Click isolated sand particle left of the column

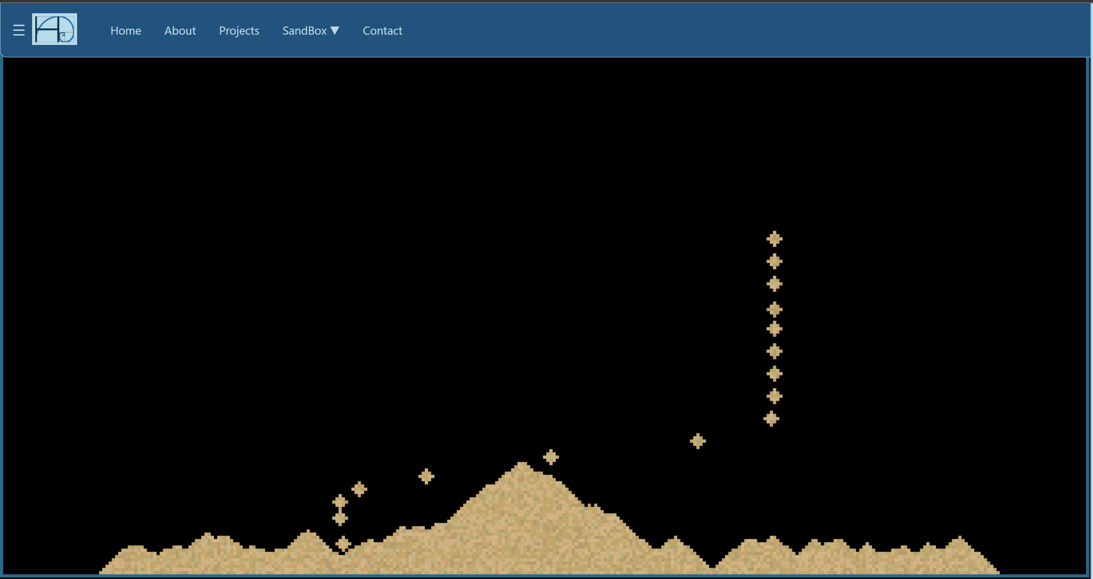698,441
